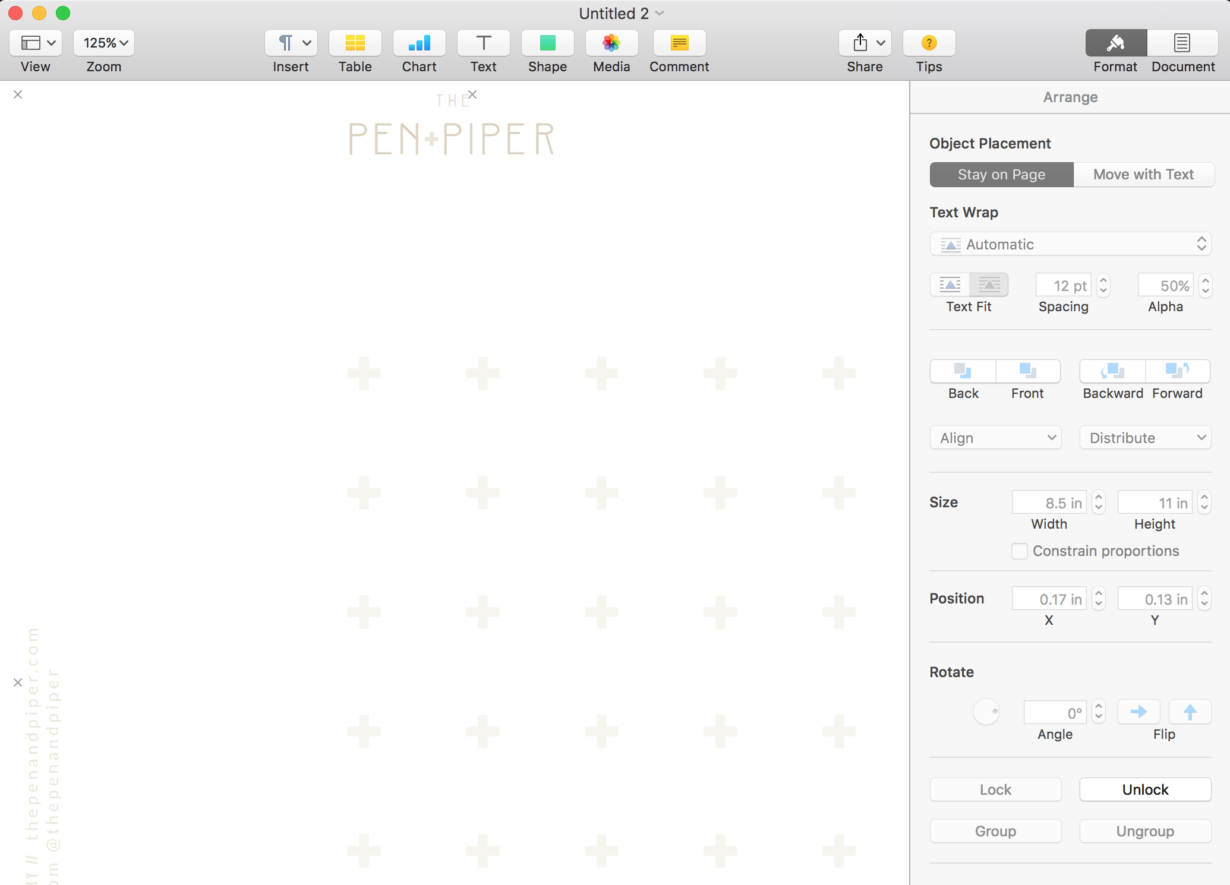Click the rotation Angle dial
The width and height of the screenshot is (1230, 885).
[986, 712]
